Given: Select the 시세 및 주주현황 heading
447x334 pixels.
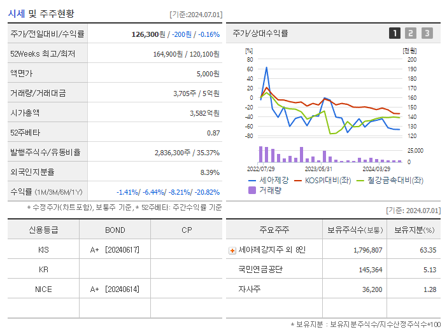Looking at the screenshot, I should pos(41,13).
